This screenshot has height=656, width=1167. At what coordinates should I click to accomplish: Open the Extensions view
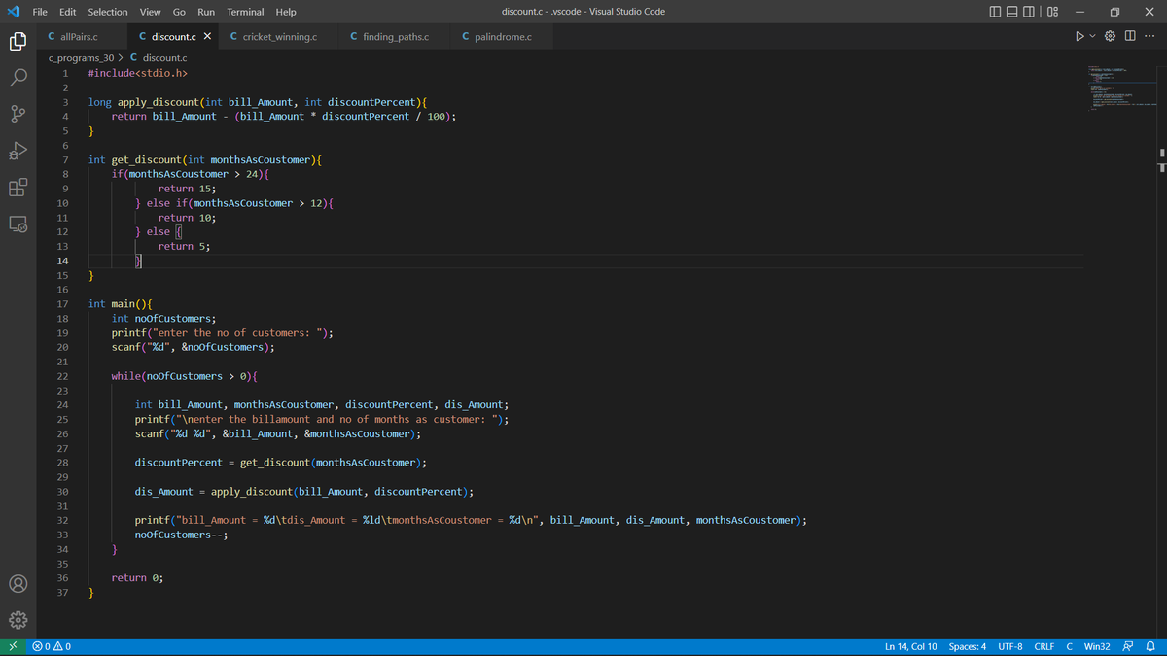(18, 187)
